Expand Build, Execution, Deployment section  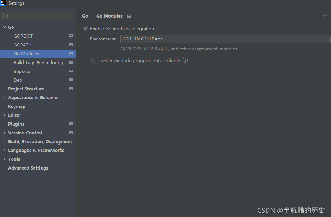tap(4, 141)
